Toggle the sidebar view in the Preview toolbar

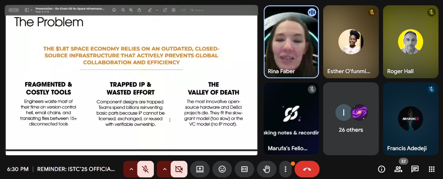click(x=27, y=10)
